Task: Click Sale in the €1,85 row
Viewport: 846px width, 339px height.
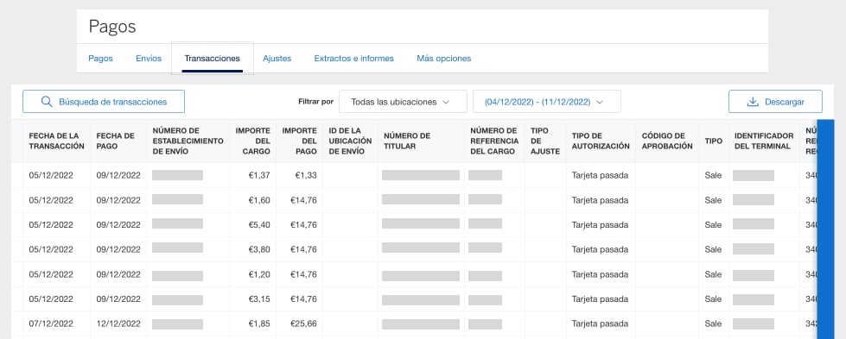Action: tap(713, 324)
